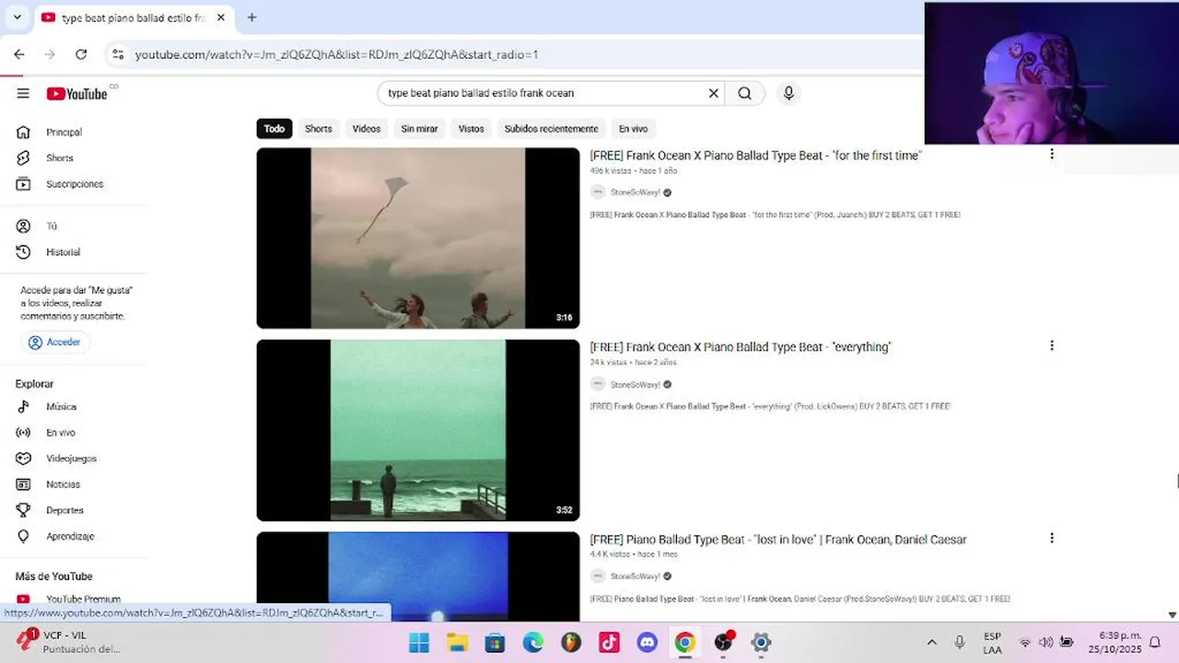Open the taskbar Settings gear
This screenshot has width=1179, height=663.
pyautogui.click(x=761, y=642)
